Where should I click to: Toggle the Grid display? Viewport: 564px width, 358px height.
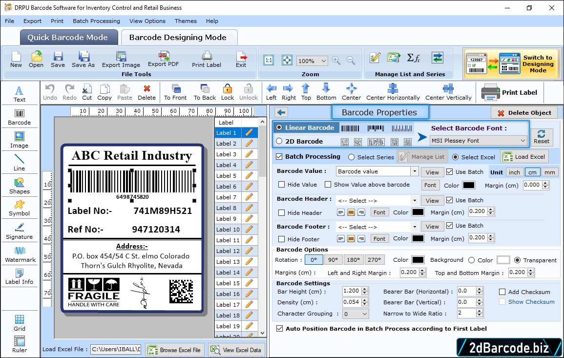coord(20,323)
